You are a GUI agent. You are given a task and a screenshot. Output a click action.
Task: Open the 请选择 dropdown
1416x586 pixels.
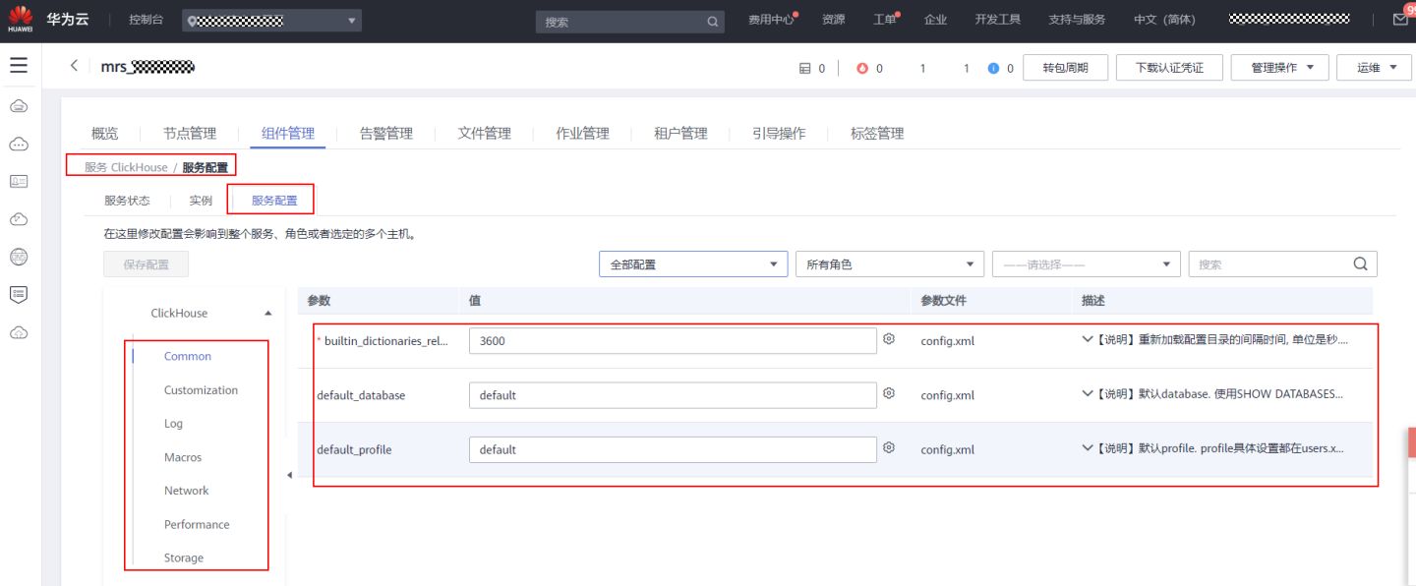(x=1087, y=264)
